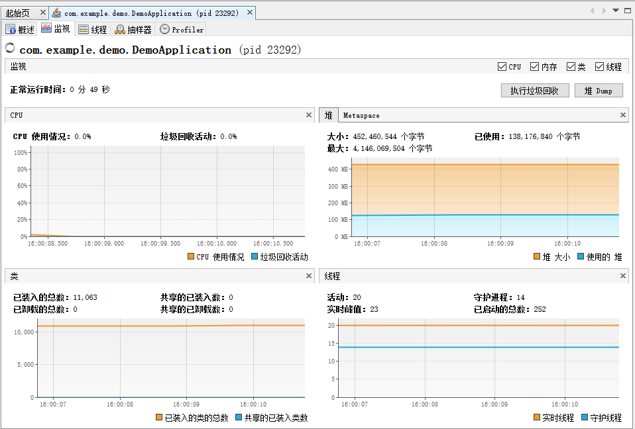Switch to the Profiler tab

click(181, 30)
